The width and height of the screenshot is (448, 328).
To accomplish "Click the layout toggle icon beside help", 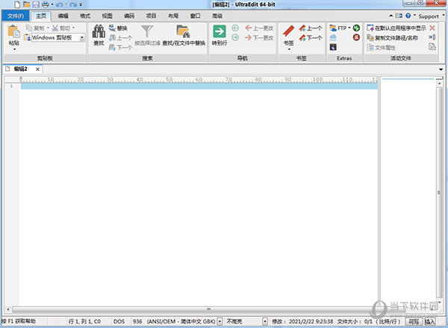I will 399,16.
